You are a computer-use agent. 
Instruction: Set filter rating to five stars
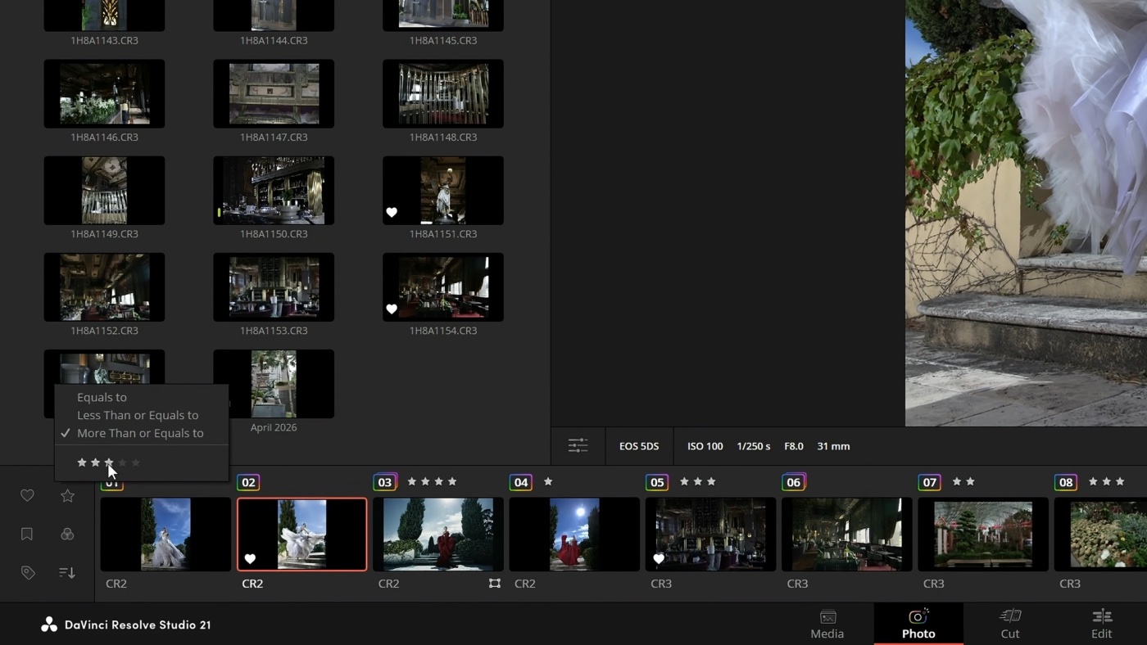(136, 463)
